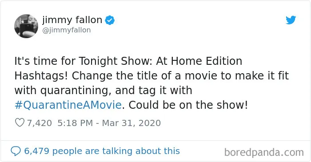The height and width of the screenshot is (162, 311).
Task: Click the Twitter bird logo
Action: pos(291,20)
